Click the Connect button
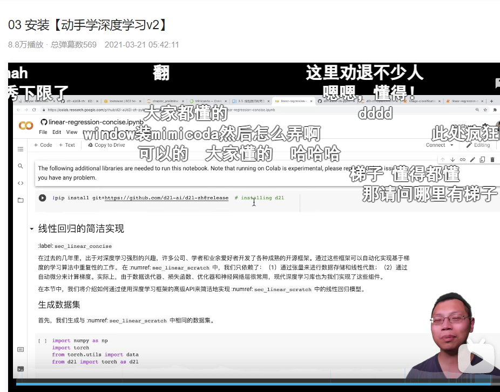Screen dimensions: 500x392 [x=435, y=145]
